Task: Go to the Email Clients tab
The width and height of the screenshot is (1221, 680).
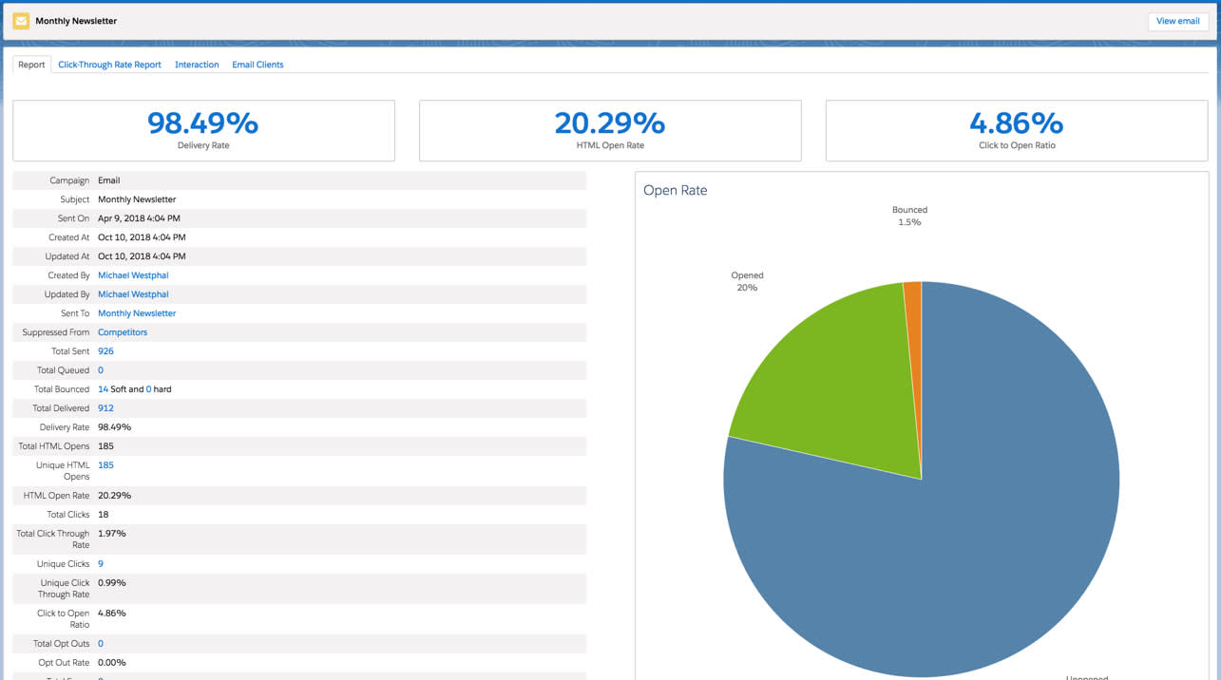Action: point(258,65)
